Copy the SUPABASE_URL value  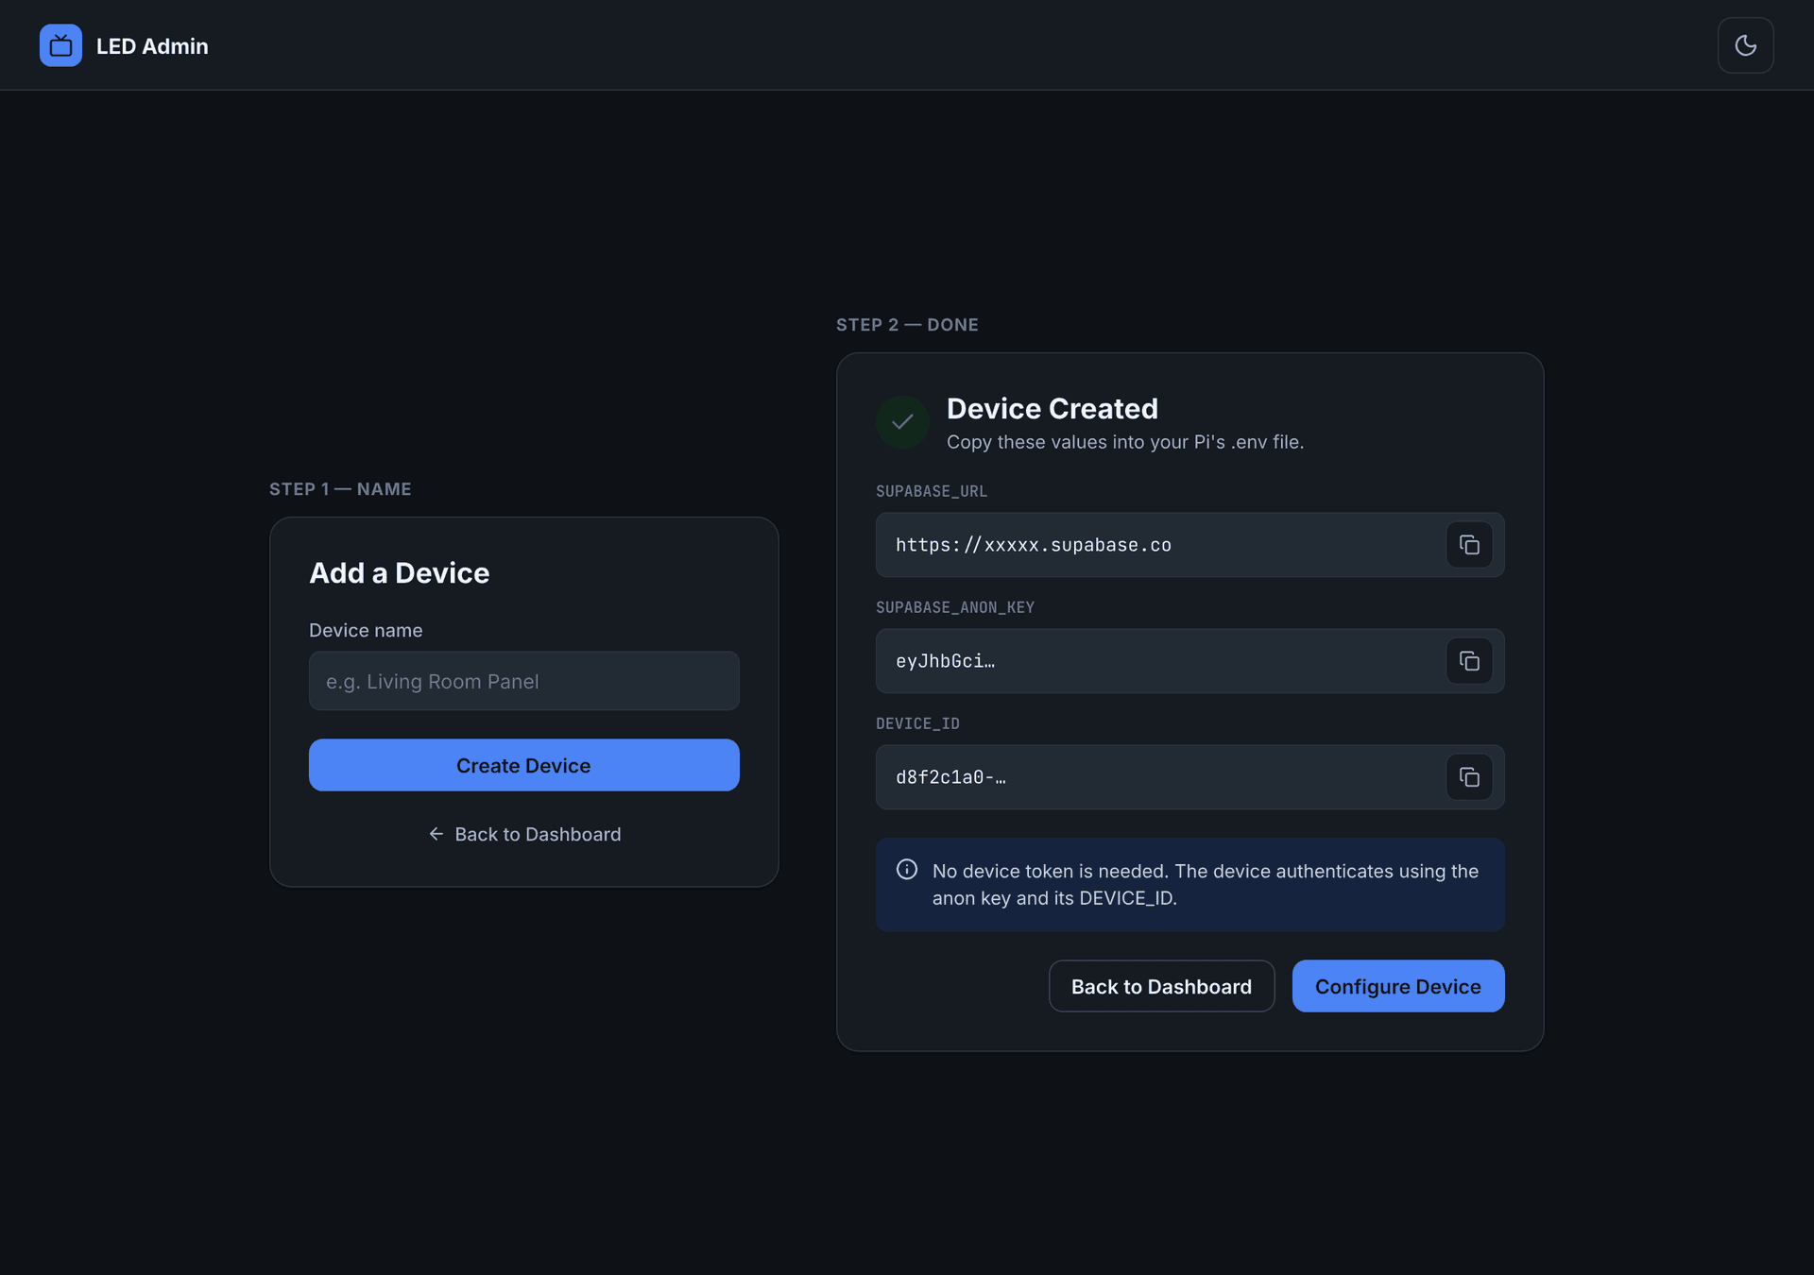[1469, 545]
